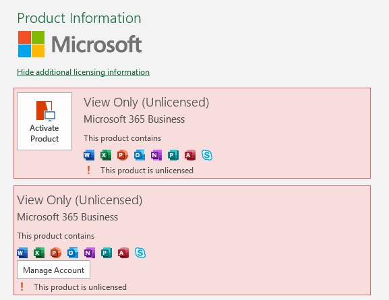
Task: Click the Outlook icon in the first product panel
Action: pyautogui.click(x=140, y=155)
